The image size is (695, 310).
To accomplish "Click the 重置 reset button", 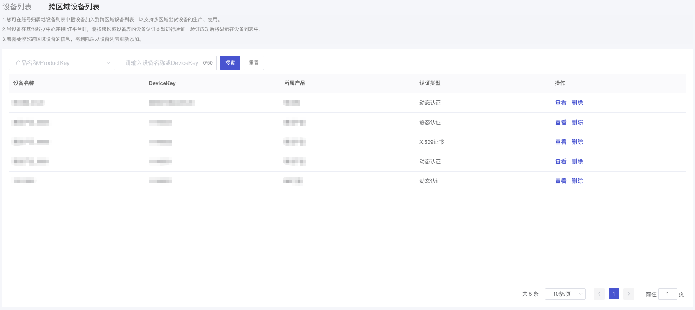I will 253,63.
